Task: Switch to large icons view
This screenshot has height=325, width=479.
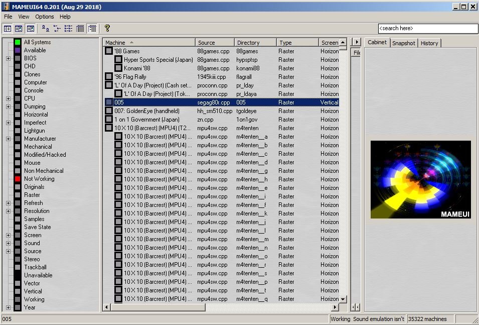Action: coord(46,29)
